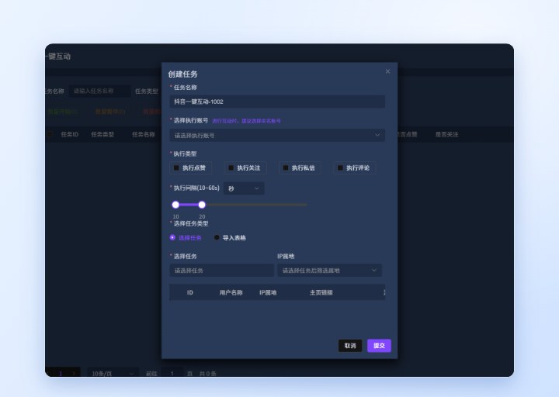The height and width of the screenshot is (397, 559).
Task: Click the unfilled interval slider track
Action: (x=256, y=205)
